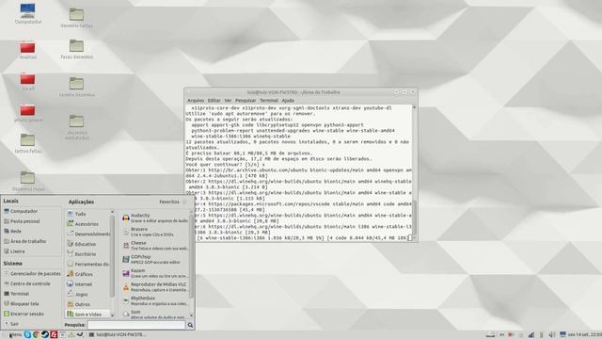
Task: Open Ajuda menu in terminal
Action: coord(288,101)
